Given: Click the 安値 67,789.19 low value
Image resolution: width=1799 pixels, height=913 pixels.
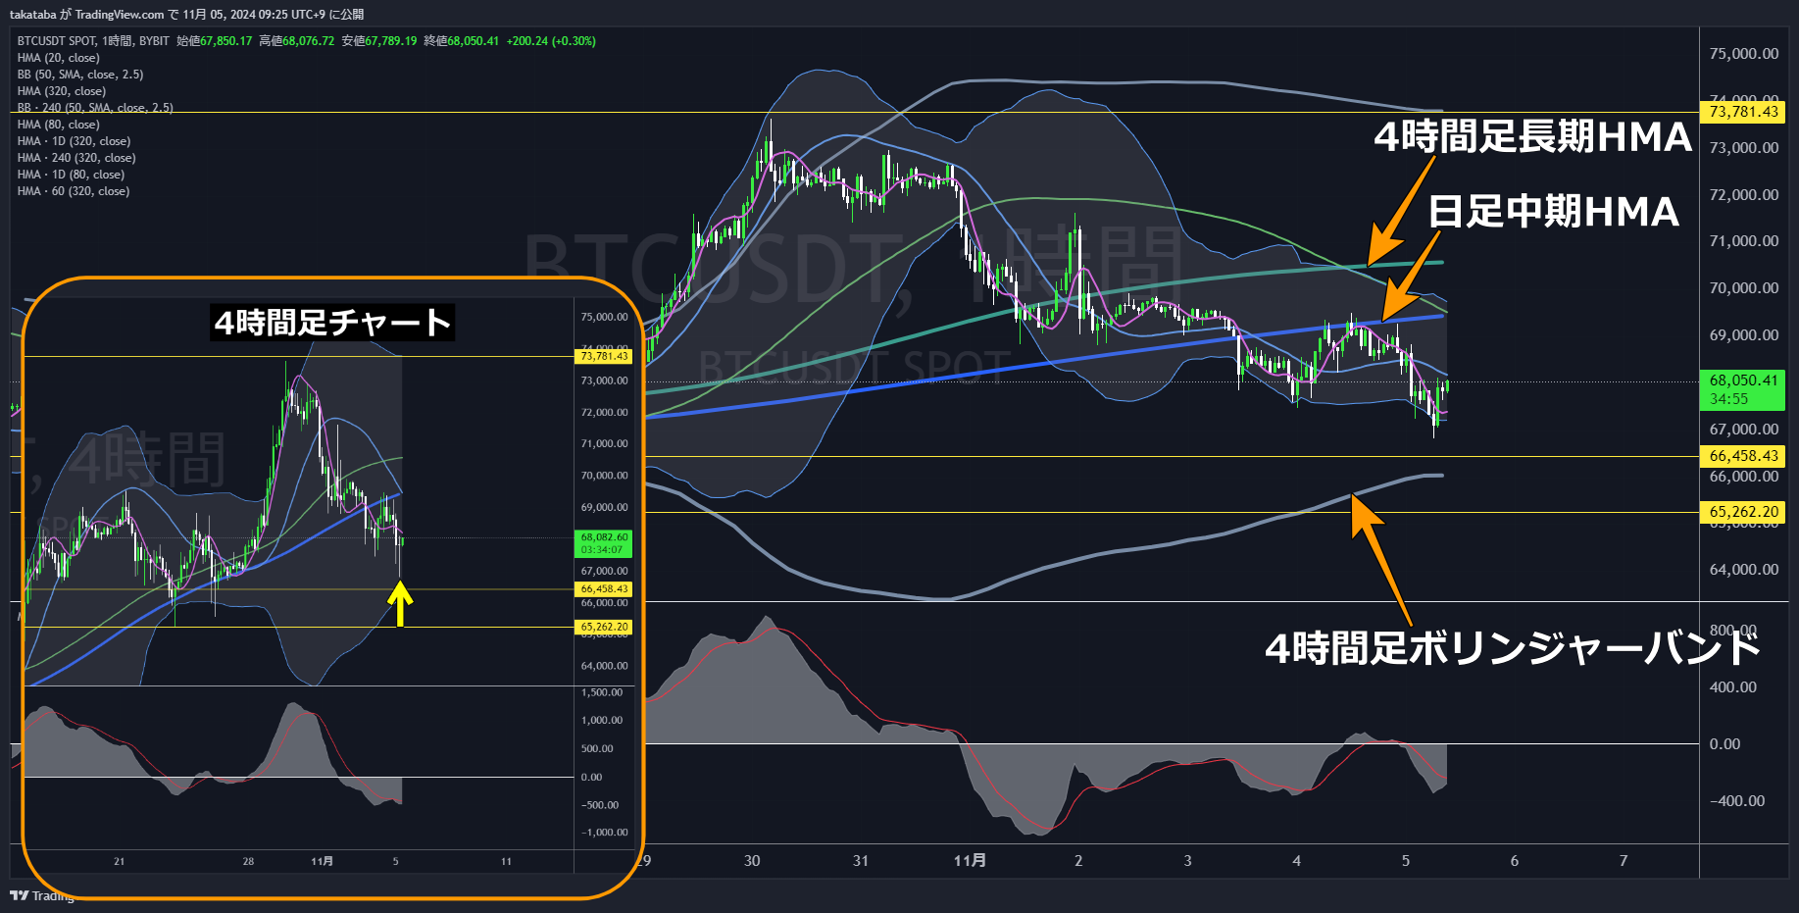Looking at the screenshot, I should tap(379, 41).
